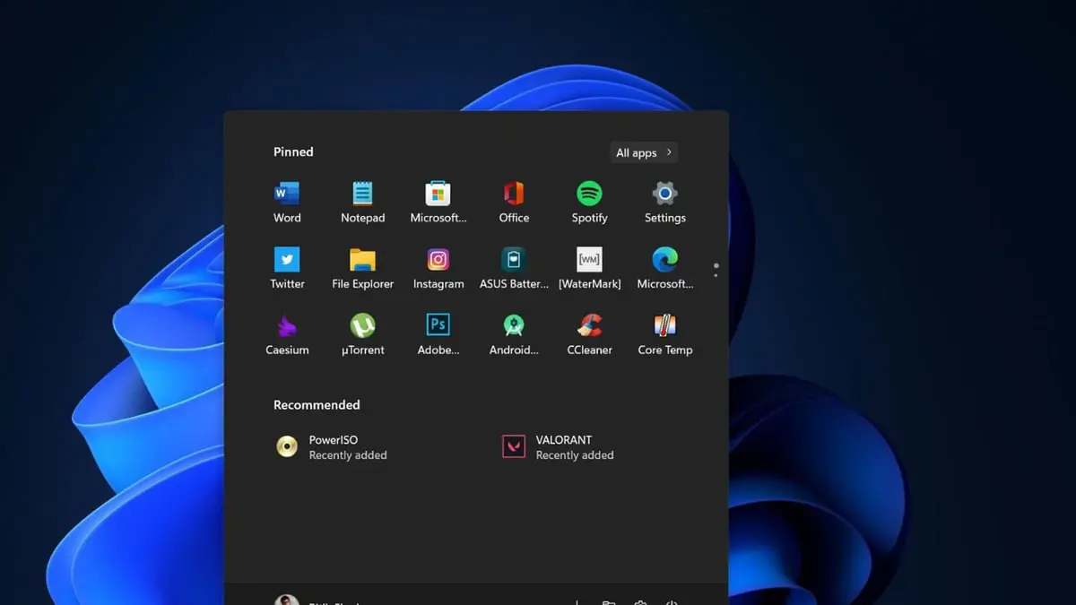Image resolution: width=1076 pixels, height=605 pixels.
Task: Open the ASUS Battery app
Action: pyautogui.click(x=514, y=260)
